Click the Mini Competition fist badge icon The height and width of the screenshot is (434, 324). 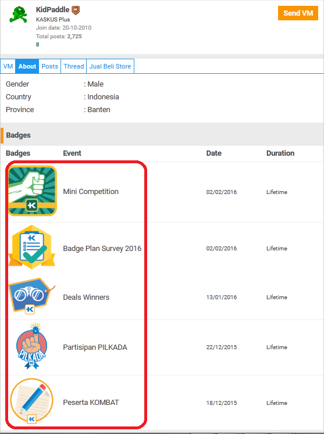click(33, 191)
